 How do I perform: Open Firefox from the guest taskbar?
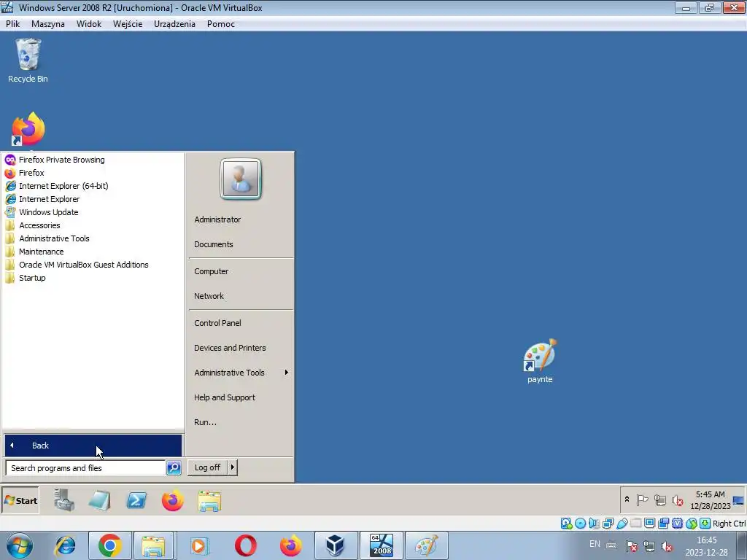[x=172, y=500]
